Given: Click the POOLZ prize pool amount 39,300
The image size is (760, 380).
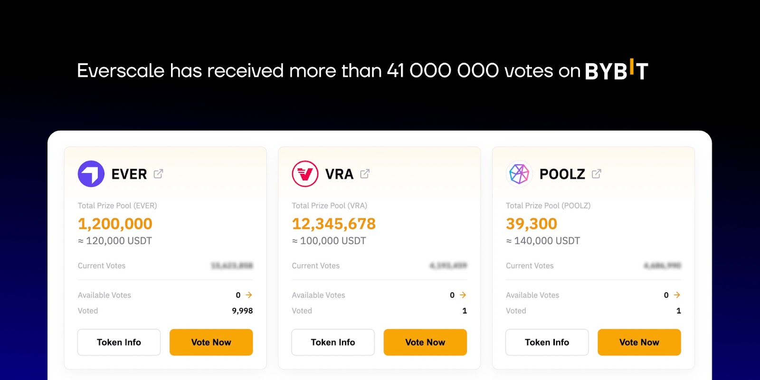Looking at the screenshot, I should point(532,224).
